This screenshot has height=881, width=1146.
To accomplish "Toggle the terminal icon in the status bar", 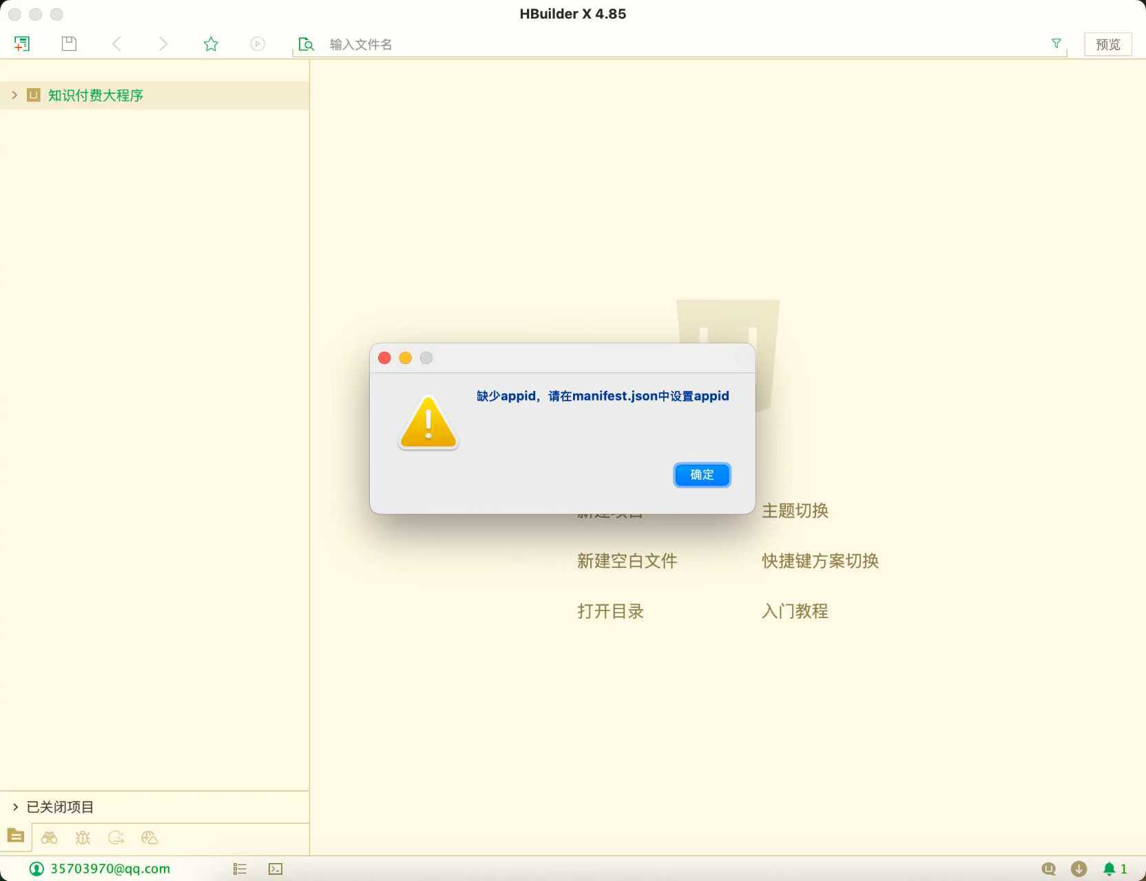I will pos(275,869).
